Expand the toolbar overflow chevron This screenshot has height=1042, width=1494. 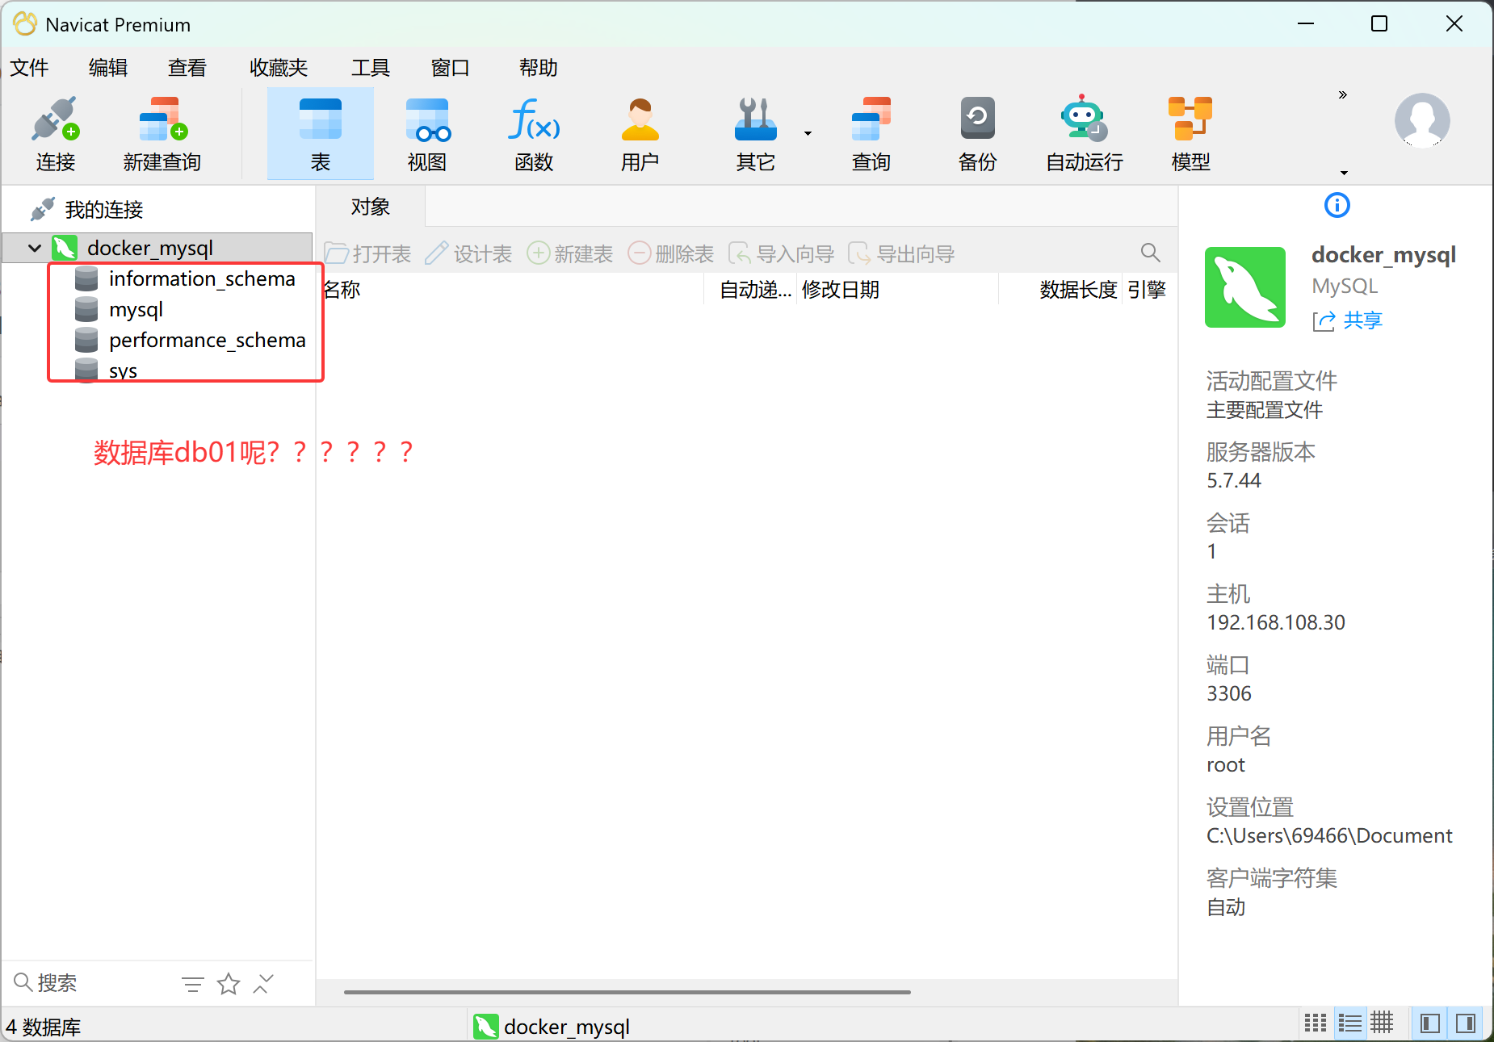[x=1343, y=95]
